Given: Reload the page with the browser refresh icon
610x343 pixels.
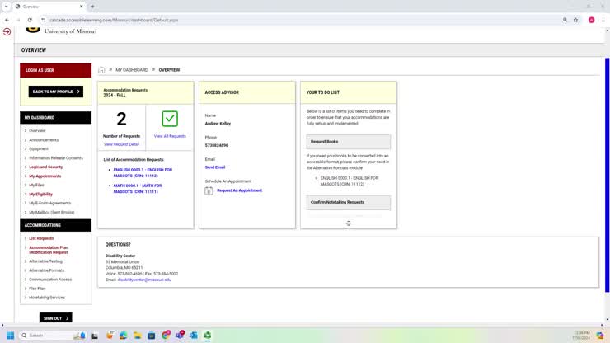Looking at the screenshot, I should [x=30, y=20].
